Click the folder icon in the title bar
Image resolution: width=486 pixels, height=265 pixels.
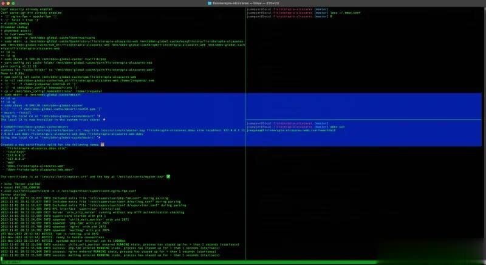210,3
